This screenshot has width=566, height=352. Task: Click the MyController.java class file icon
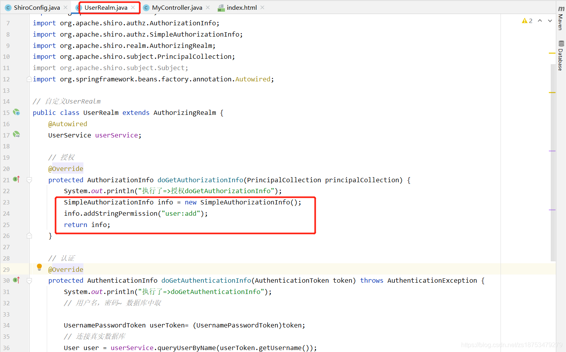(146, 7)
